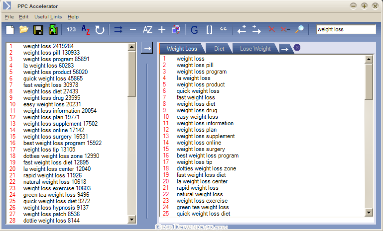This screenshot has width=383, height=231.
Task: Switch to the Lose Weight tab
Action: tap(255, 49)
